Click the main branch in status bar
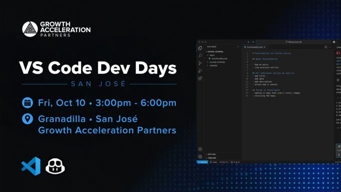The image size is (341, 192). pyautogui.click(x=214, y=162)
